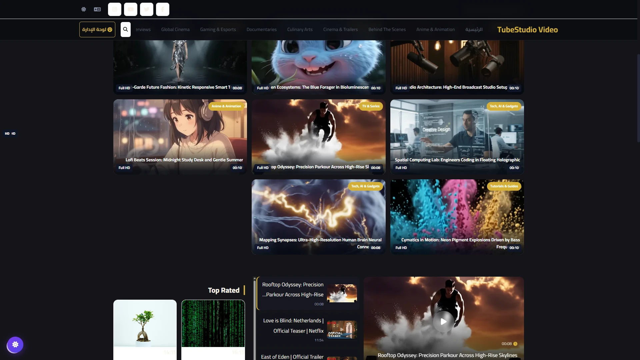
Task: Click the Love is Blind Official Teaser thumbnail
Action: pyautogui.click(x=342, y=330)
